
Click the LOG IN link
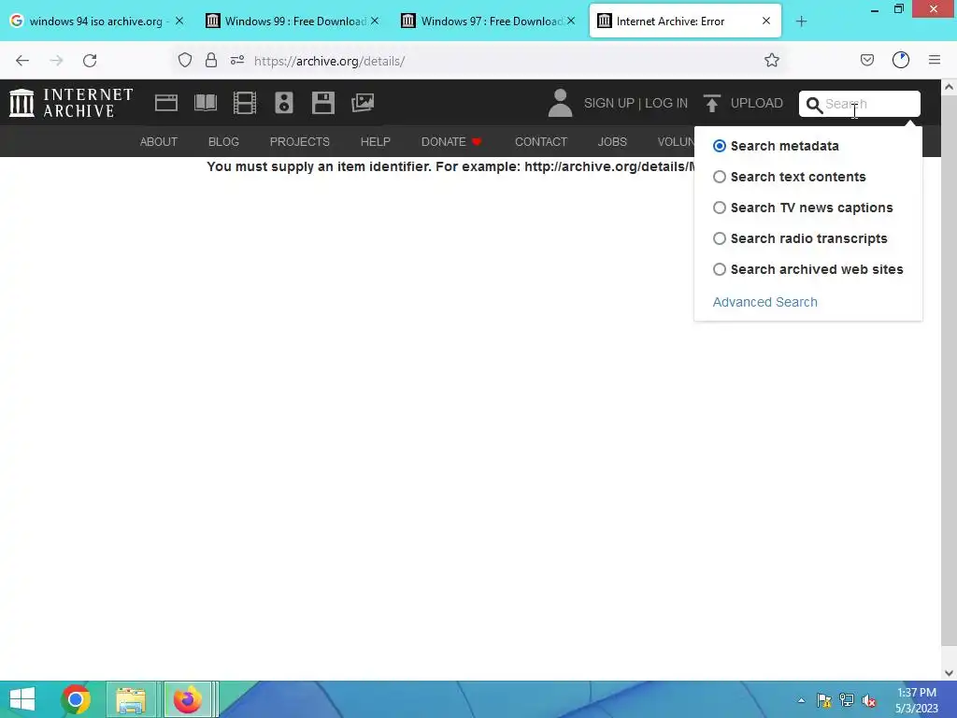click(666, 103)
